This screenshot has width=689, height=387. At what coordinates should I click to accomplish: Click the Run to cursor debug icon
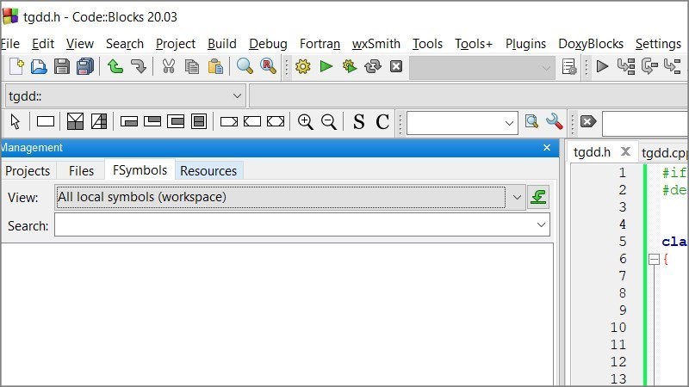(626, 67)
